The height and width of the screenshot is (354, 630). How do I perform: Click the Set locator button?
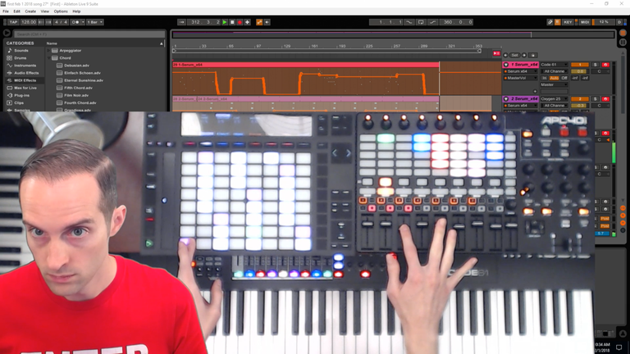[x=514, y=55]
